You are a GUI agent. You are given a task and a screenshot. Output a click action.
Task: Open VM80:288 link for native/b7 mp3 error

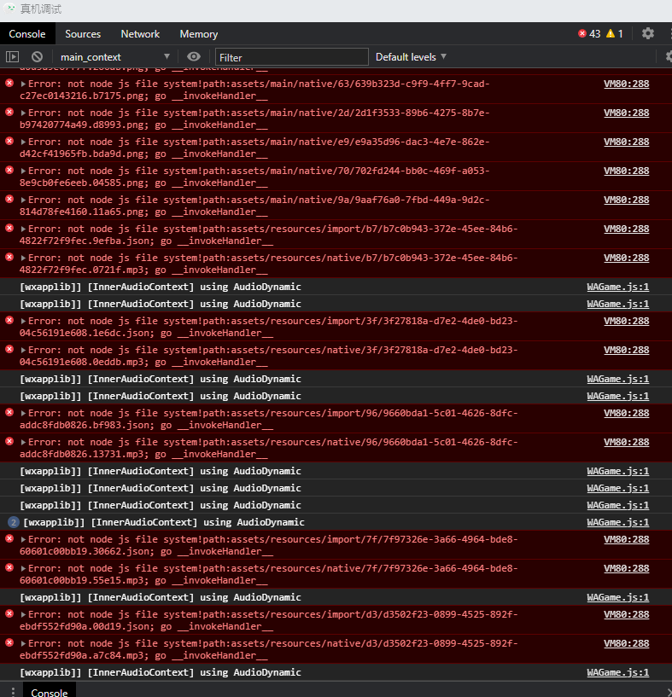click(x=626, y=258)
